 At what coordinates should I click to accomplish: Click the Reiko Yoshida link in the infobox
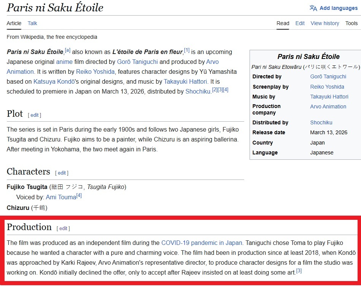pyautogui.click(x=327, y=87)
